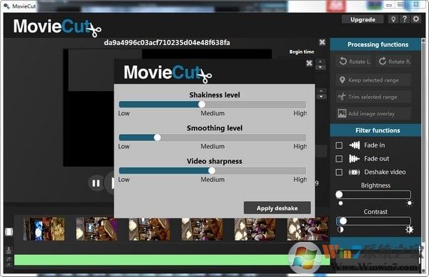Click the Contrast slider handle
Viewport: 429px width, 277px height.
tap(343, 221)
